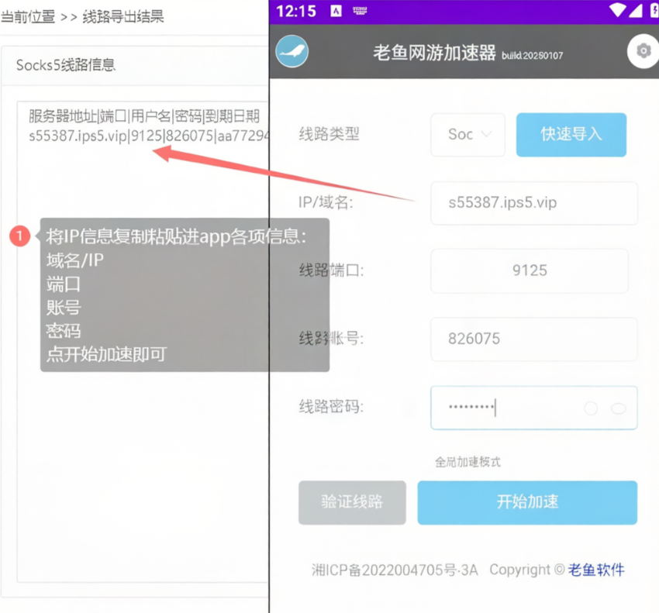Click the 老鱼网游加速器 title
Screen dimensions: 659x613
click(x=434, y=53)
